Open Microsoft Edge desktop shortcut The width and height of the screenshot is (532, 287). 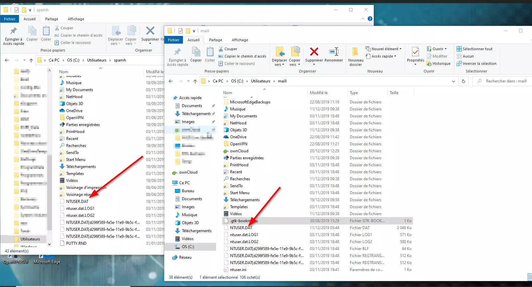[47, 259]
